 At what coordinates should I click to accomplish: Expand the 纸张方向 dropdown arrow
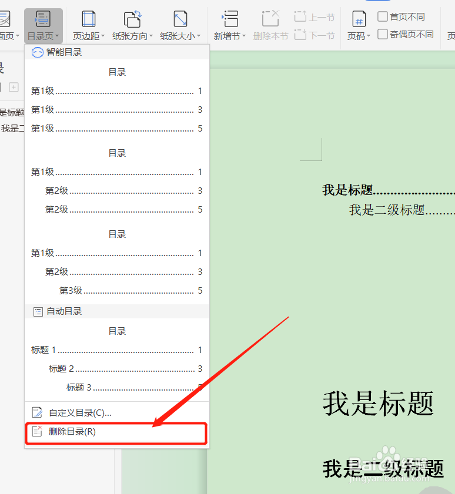point(151,36)
